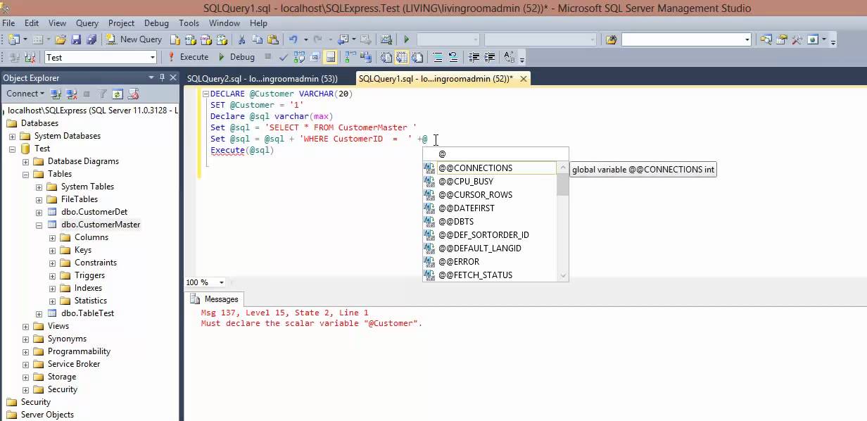The height and width of the screenshot is (421, 867).
Task: Refresh Object Explorer with the green arrows icon
Action: pyautogui.click(x=118, y=94)
